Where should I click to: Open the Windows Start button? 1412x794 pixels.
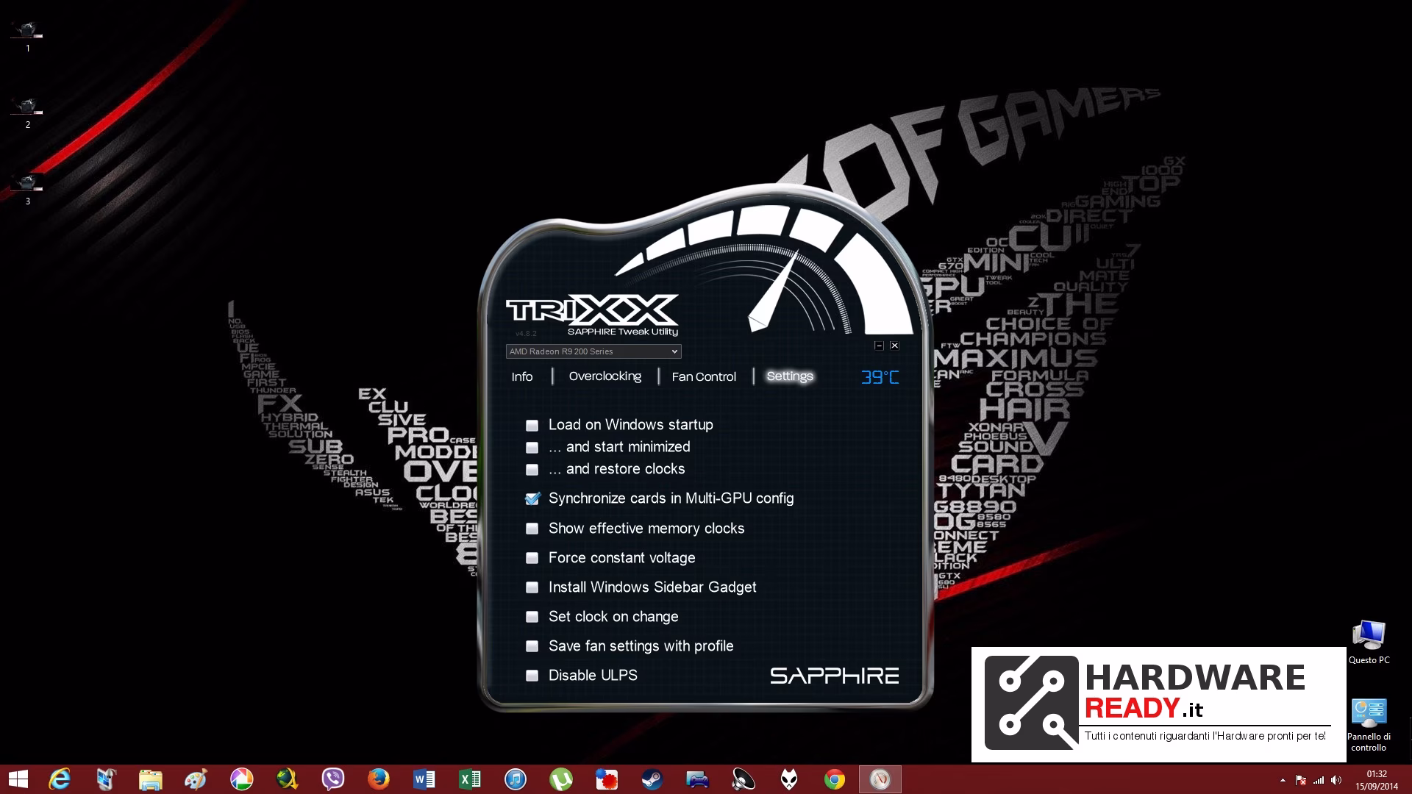(18, 779)
